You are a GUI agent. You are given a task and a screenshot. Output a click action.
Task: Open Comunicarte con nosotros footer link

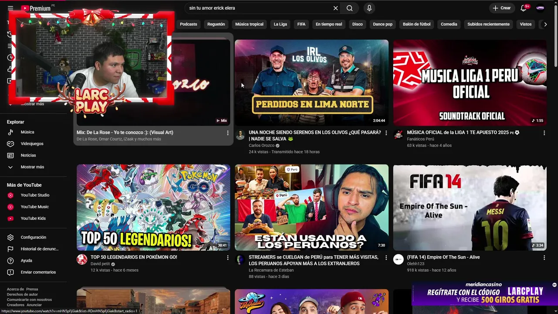pos(29,300)
